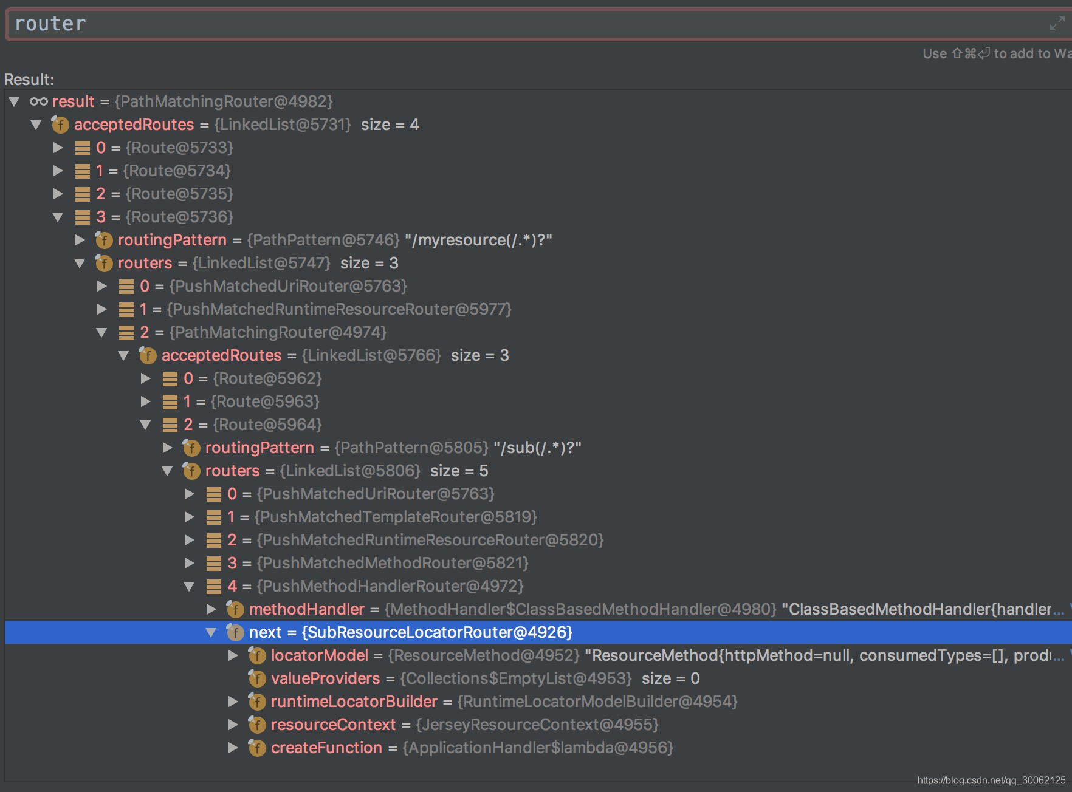This screenshot has width=1072, height=792.
Task: Collapse Route@5964 entry
Action: [145, 425]
